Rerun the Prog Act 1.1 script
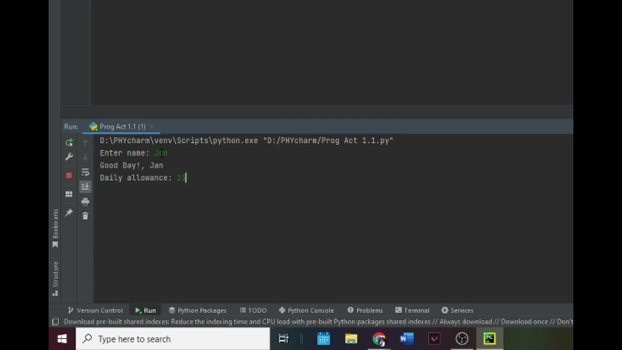The height and width of the screenshot is (350, 622). tap(69, 142)
